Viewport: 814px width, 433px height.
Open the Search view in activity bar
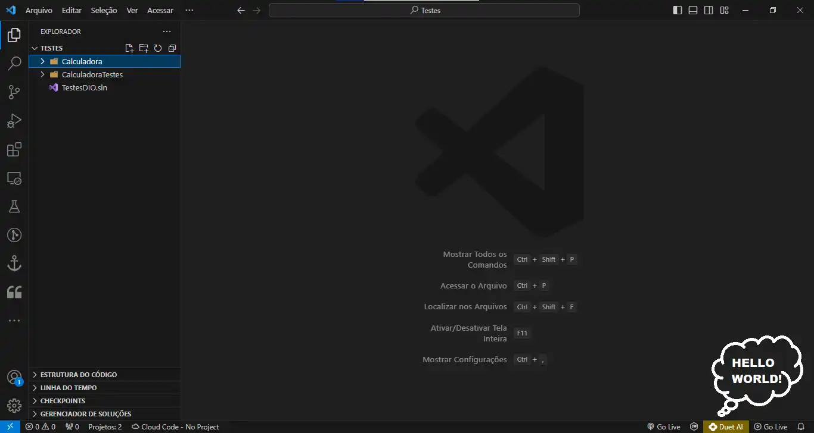14,64
